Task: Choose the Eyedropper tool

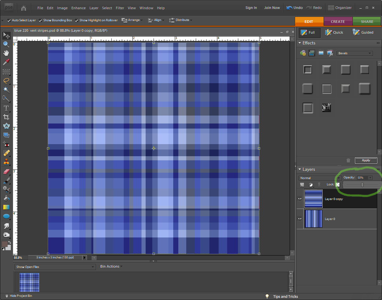Action: click(x=6, y=62)
